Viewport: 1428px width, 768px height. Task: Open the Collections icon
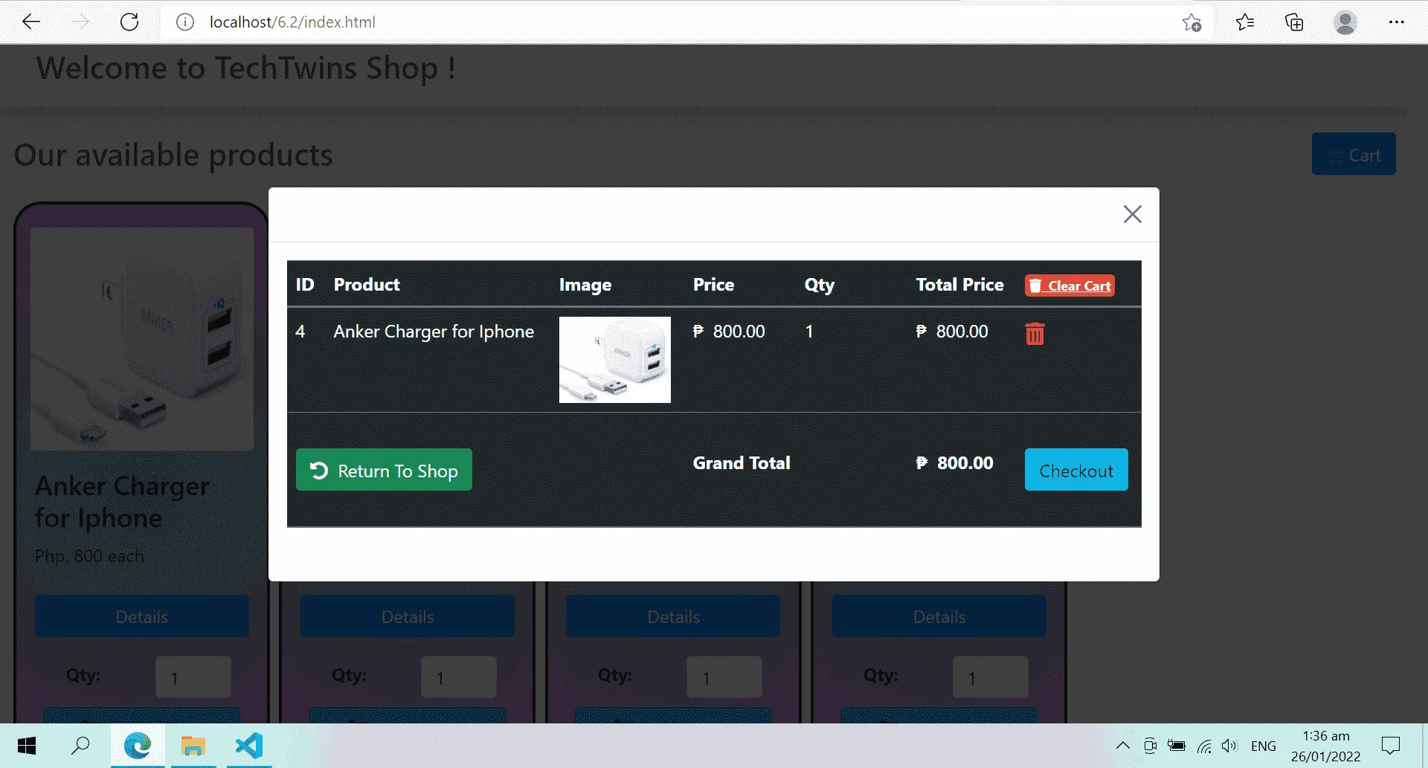point(1294,22)
